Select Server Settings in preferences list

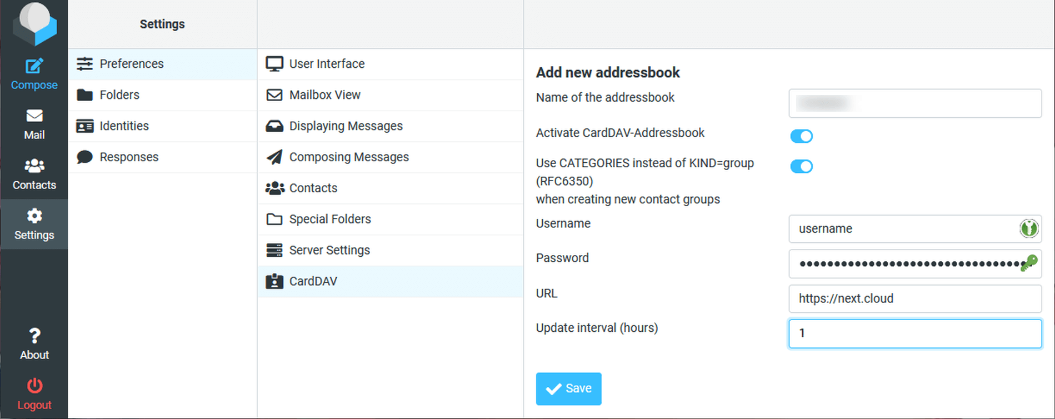click(329, 250)
